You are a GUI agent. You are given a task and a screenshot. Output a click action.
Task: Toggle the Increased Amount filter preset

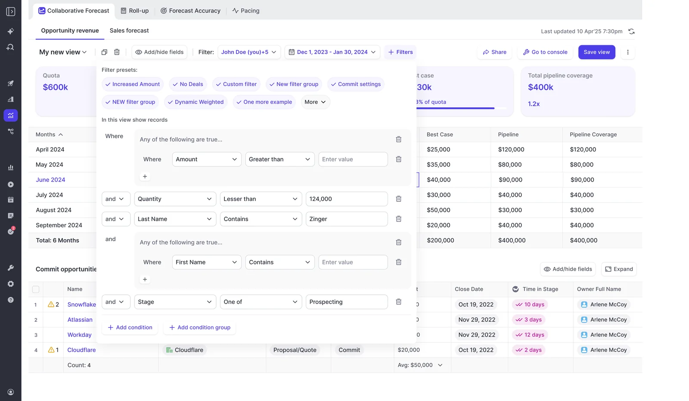pyautogui.click(x=133, y=84)
